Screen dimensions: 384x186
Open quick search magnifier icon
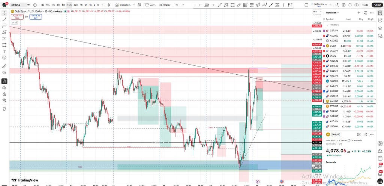click(x=337, y=5)
